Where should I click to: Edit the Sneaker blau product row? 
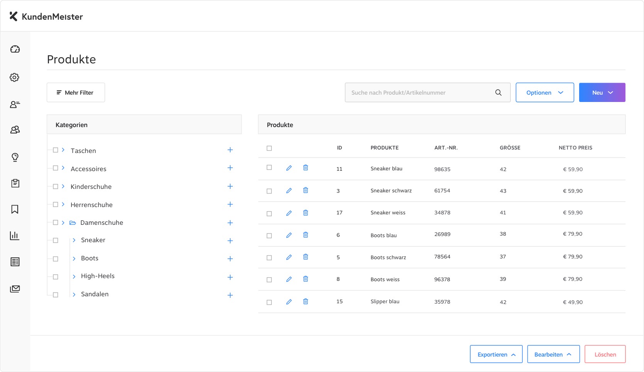pos(289,168)
